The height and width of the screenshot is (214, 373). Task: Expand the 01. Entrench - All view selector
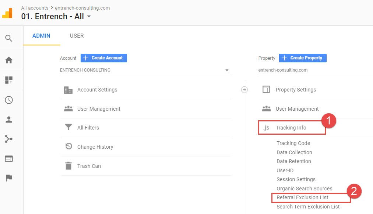(x=56, y=16)
